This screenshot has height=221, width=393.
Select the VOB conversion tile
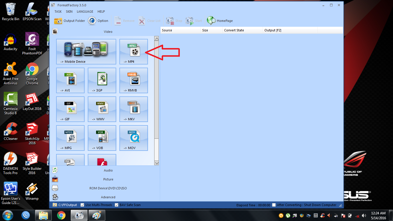click(102, 138)
